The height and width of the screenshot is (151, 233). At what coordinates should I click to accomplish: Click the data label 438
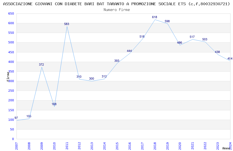pyautogui.click(x=217, y=52)
